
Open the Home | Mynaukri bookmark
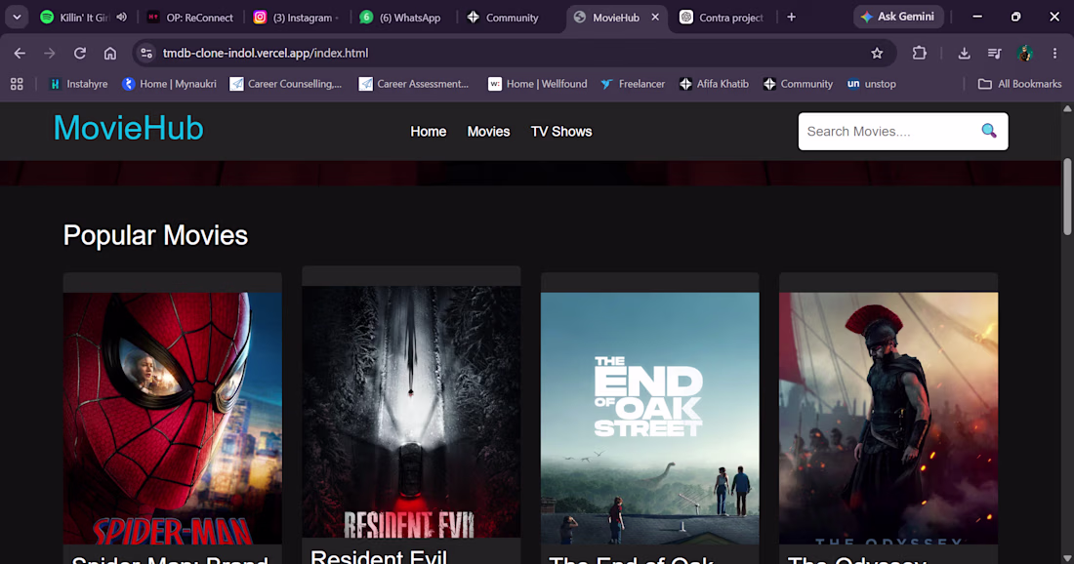pyautogui.click(x=169, y=84)
